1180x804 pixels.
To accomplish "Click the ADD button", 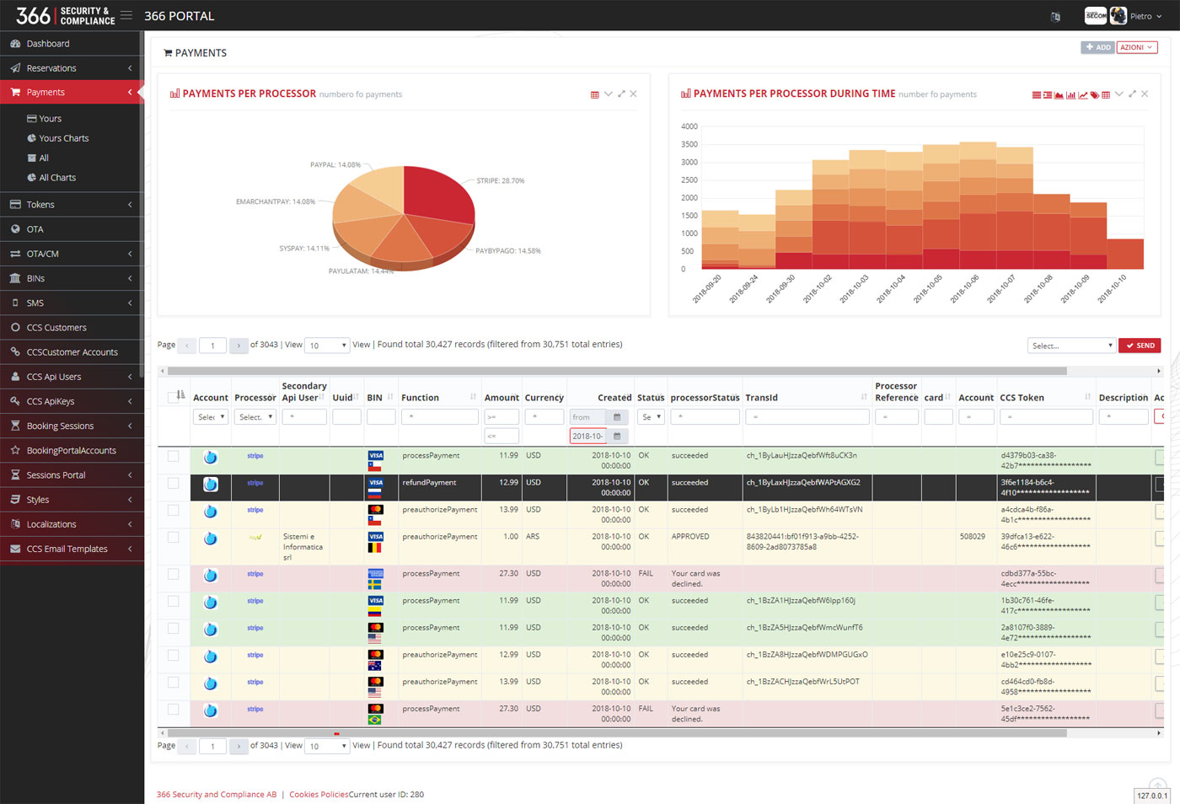I will tap(1098, 47).
